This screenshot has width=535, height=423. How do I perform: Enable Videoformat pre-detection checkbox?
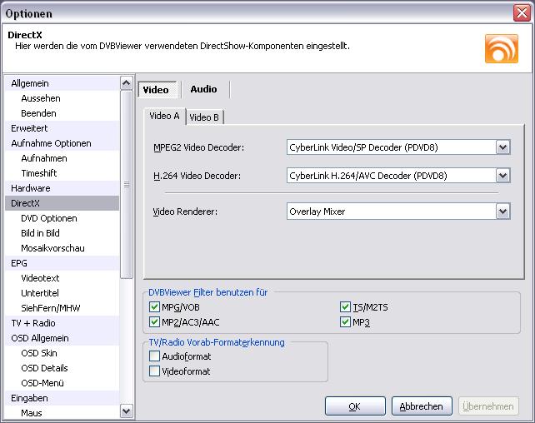(154, 371)
